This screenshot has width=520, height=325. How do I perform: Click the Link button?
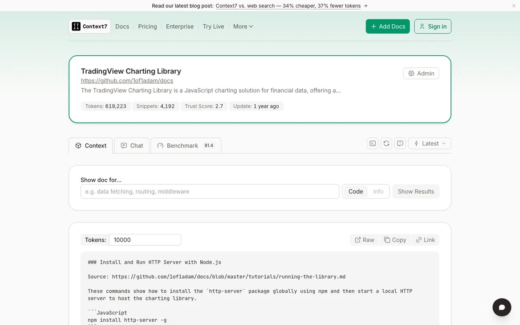click(425, 240)
